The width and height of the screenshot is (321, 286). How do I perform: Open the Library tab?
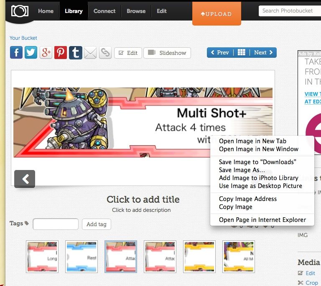(x=74, y=11)
